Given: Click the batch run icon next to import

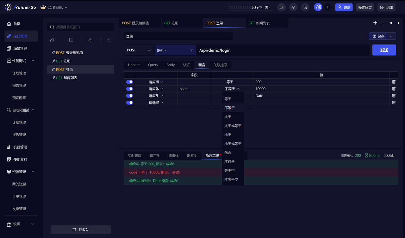Looking at the screenshot, I should (109, 39).
